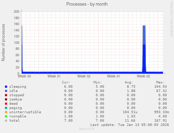Click the 'Week 01' x-axis label
174x133 pixels.
[113, 76]
